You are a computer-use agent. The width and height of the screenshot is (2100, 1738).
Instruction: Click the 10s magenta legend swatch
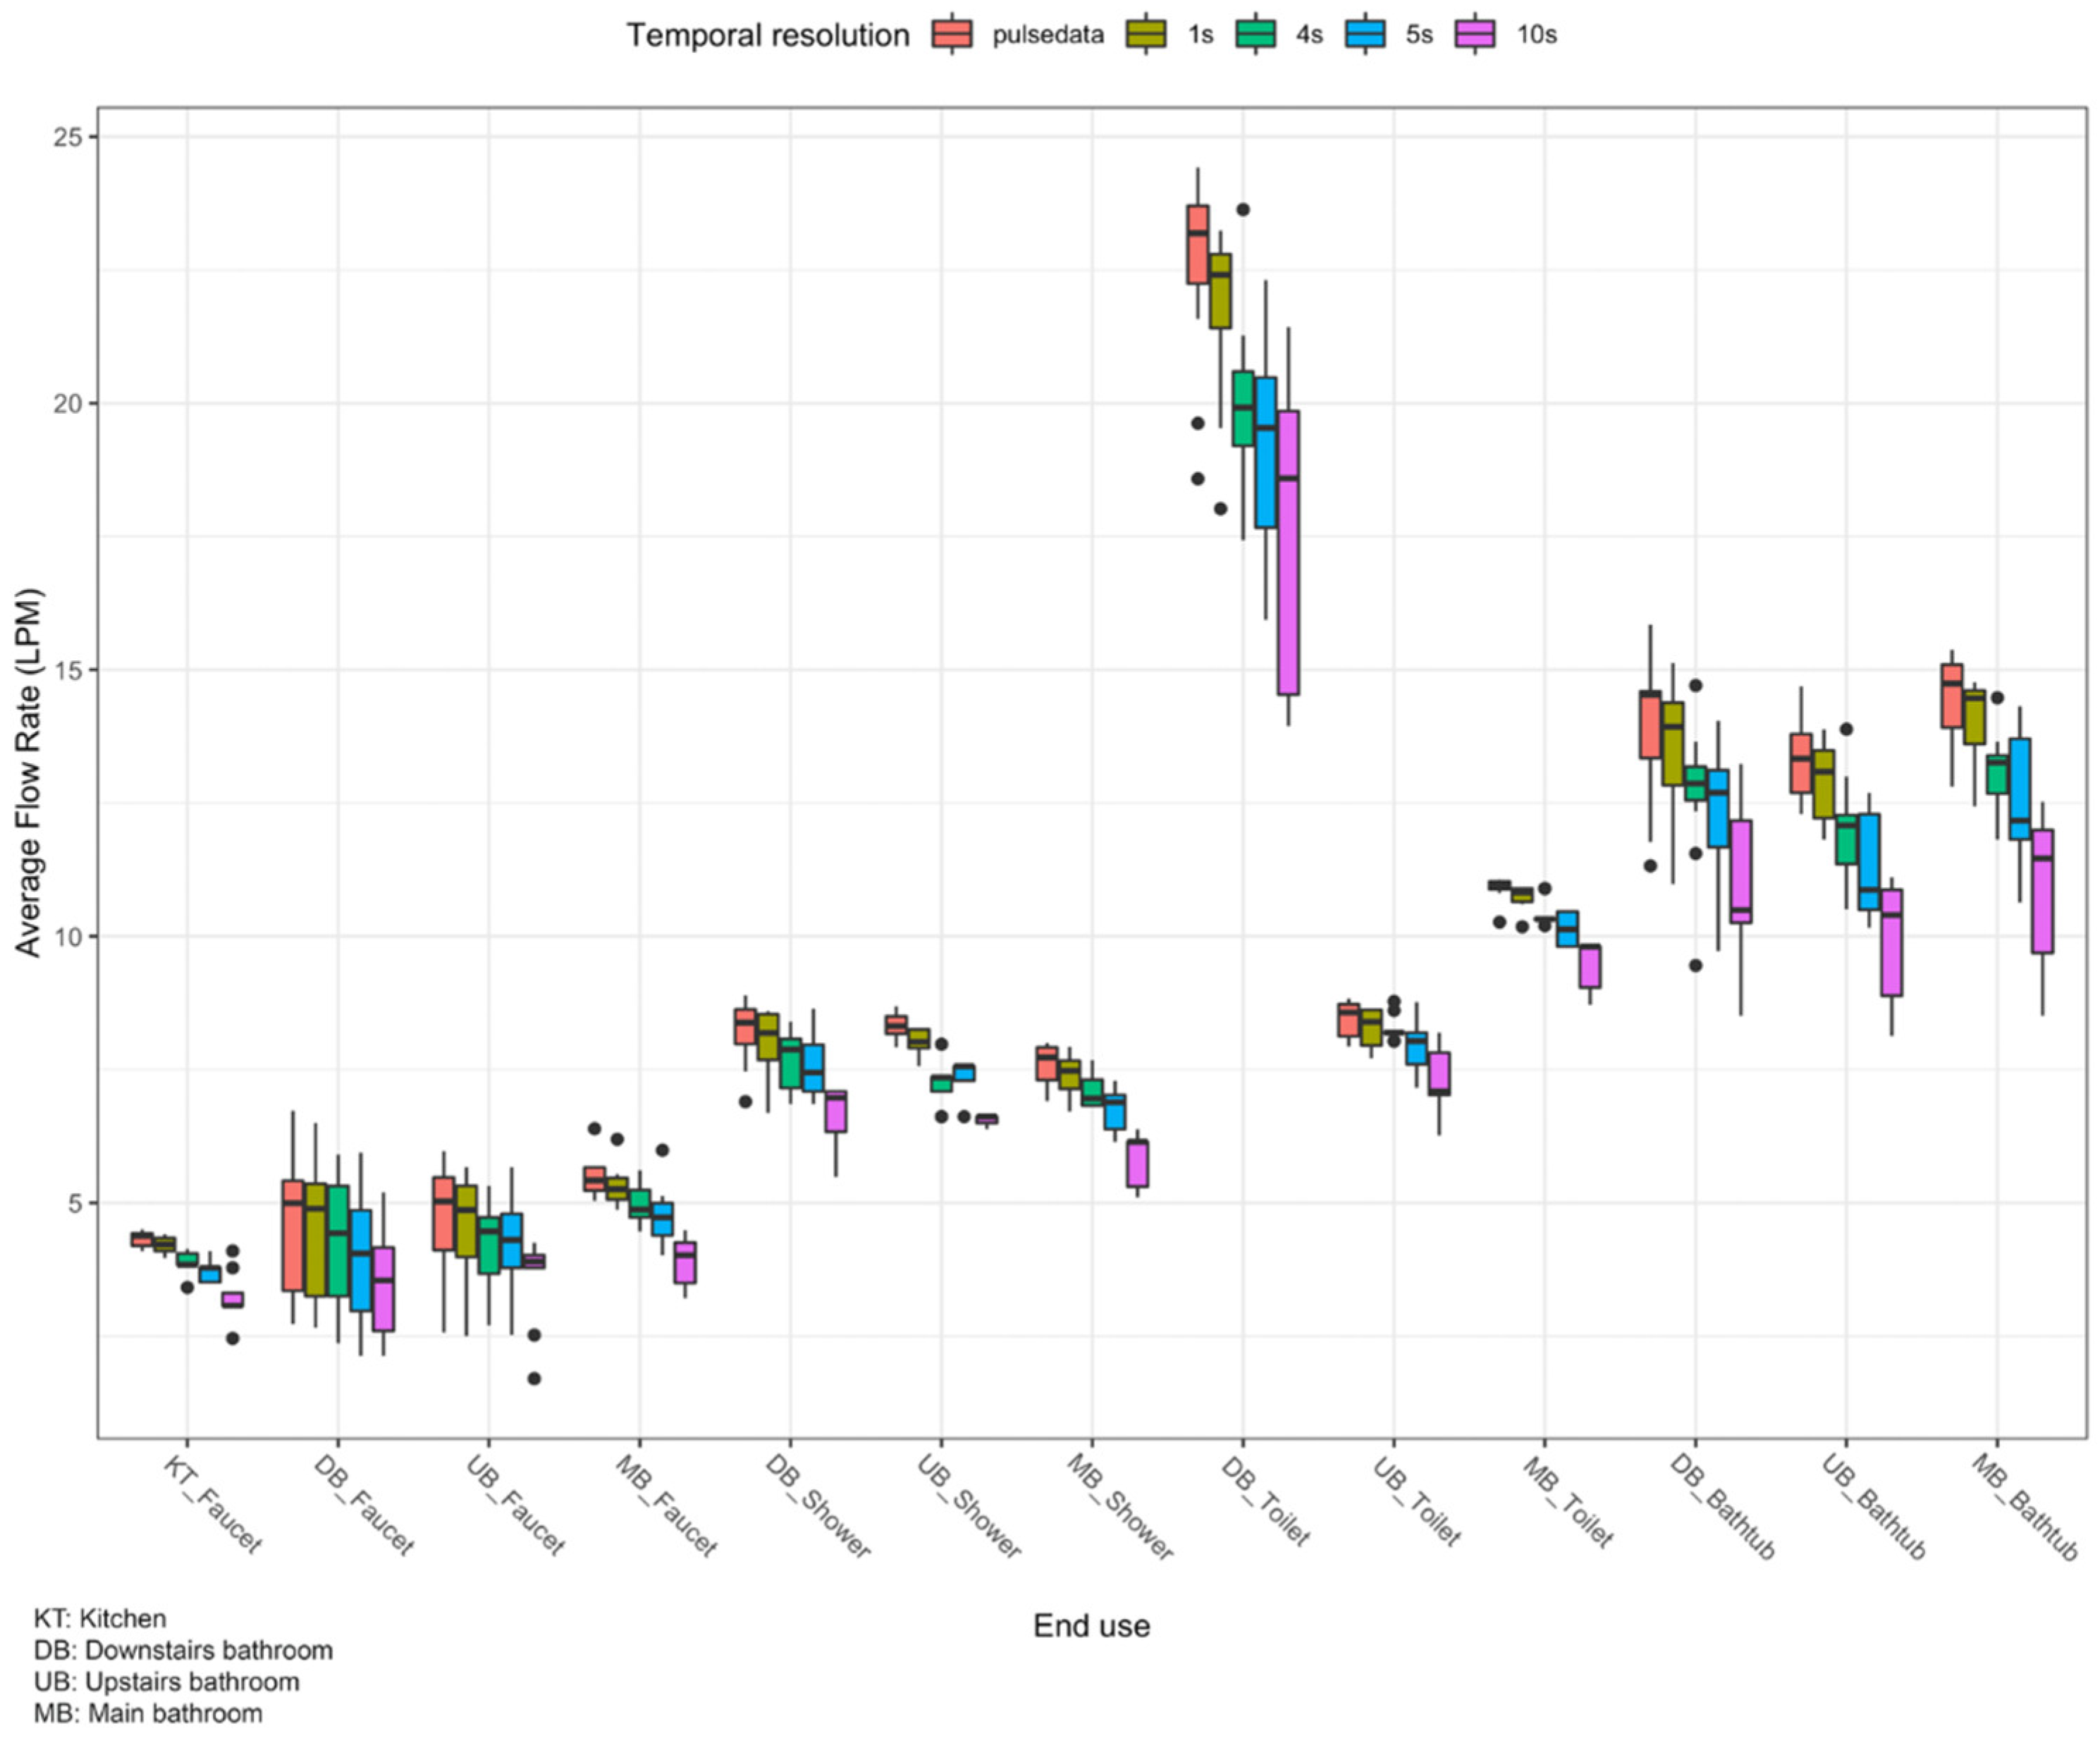pyautogui.click(x=1475, y=34)
